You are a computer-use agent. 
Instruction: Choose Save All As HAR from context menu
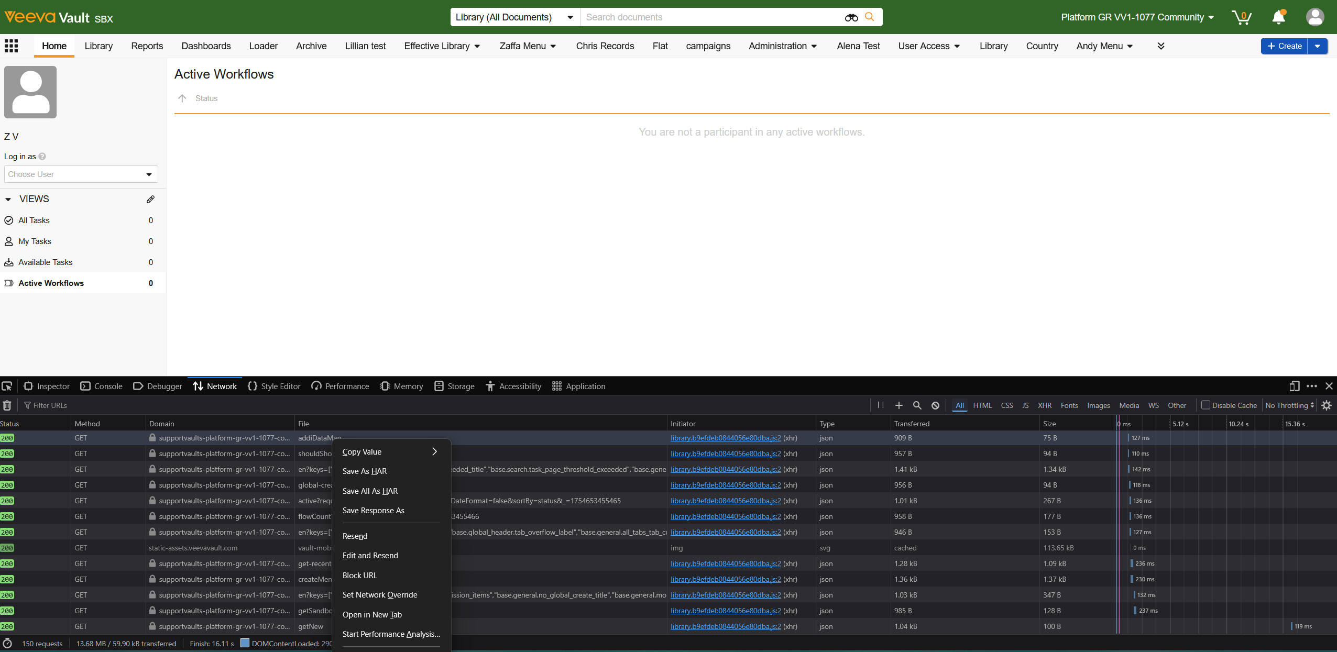[370, 491]
